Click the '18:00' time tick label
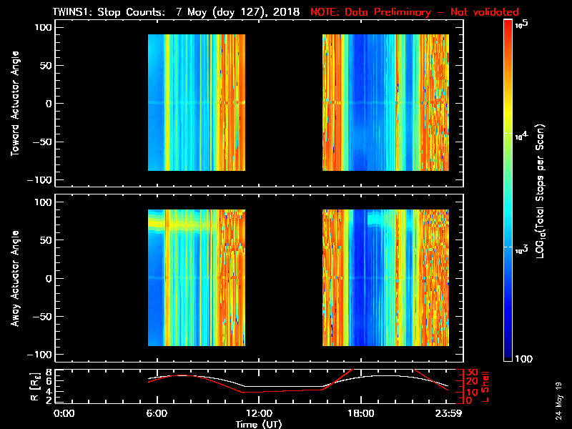This screenshot has width=572, height=429. 361,413
